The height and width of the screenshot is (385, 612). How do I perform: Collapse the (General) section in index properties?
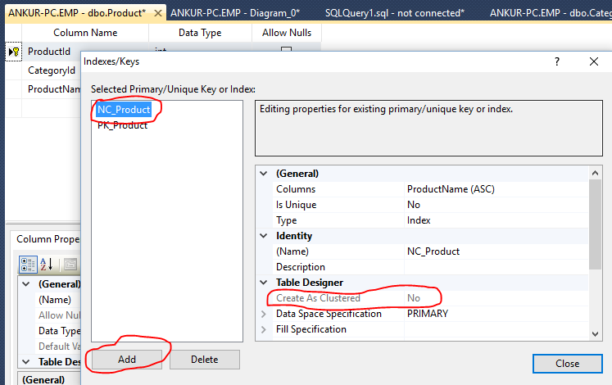point(264,174)
